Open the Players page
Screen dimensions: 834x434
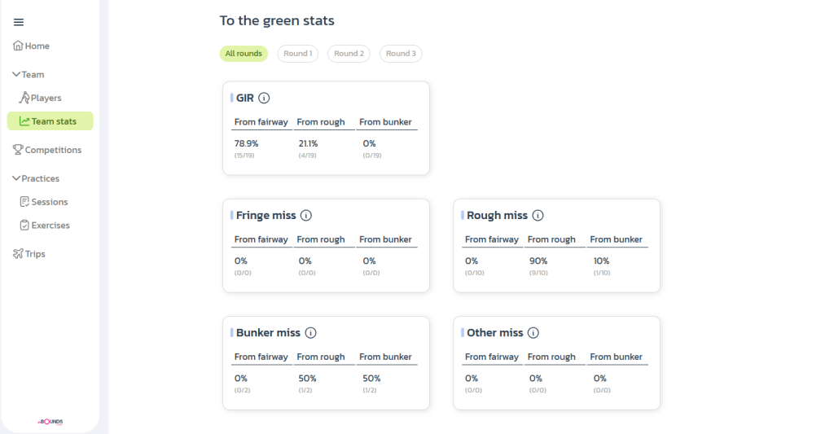tap(46, 98)
